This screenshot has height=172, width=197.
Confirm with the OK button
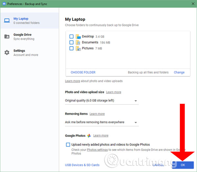[183, 165]
